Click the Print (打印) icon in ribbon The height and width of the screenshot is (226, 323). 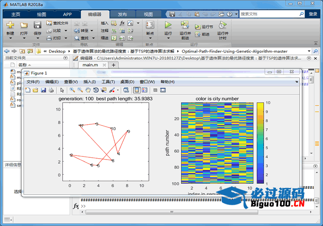coord(49,38)
